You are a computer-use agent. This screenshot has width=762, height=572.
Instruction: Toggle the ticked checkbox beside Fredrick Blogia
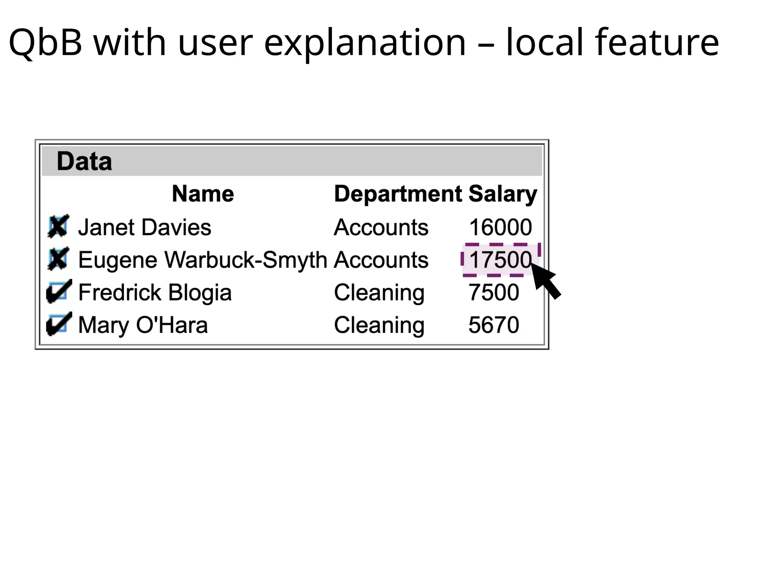click(58, 291)
